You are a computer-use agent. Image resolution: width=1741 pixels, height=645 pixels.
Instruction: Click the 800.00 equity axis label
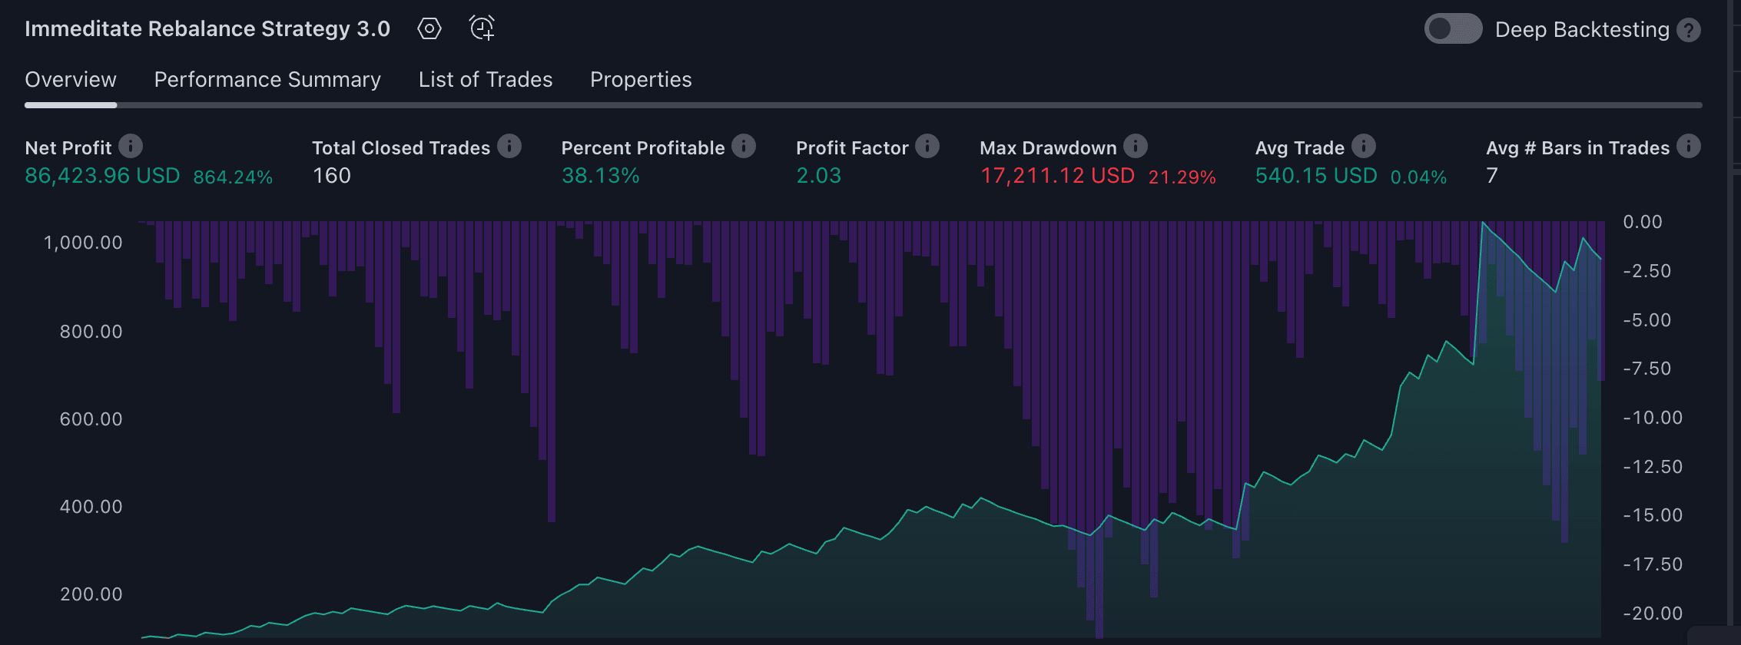click(x=91, y=332)
